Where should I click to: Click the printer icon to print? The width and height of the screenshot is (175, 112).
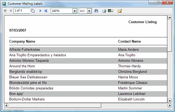tap(104, 11)
